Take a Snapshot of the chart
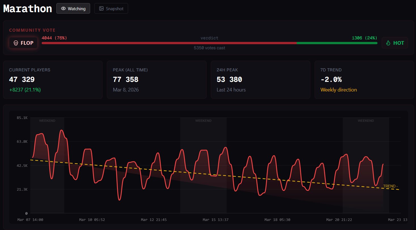 click(x=111, y=8)
